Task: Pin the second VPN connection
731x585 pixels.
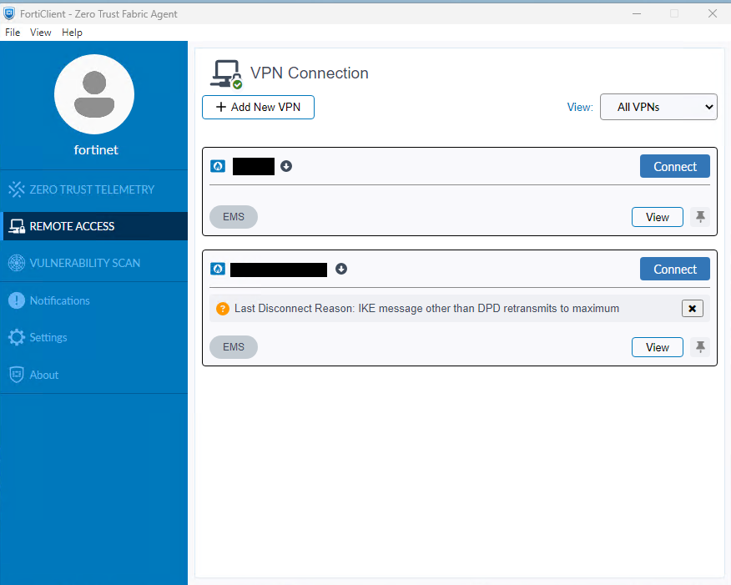Action: (700, 347)
